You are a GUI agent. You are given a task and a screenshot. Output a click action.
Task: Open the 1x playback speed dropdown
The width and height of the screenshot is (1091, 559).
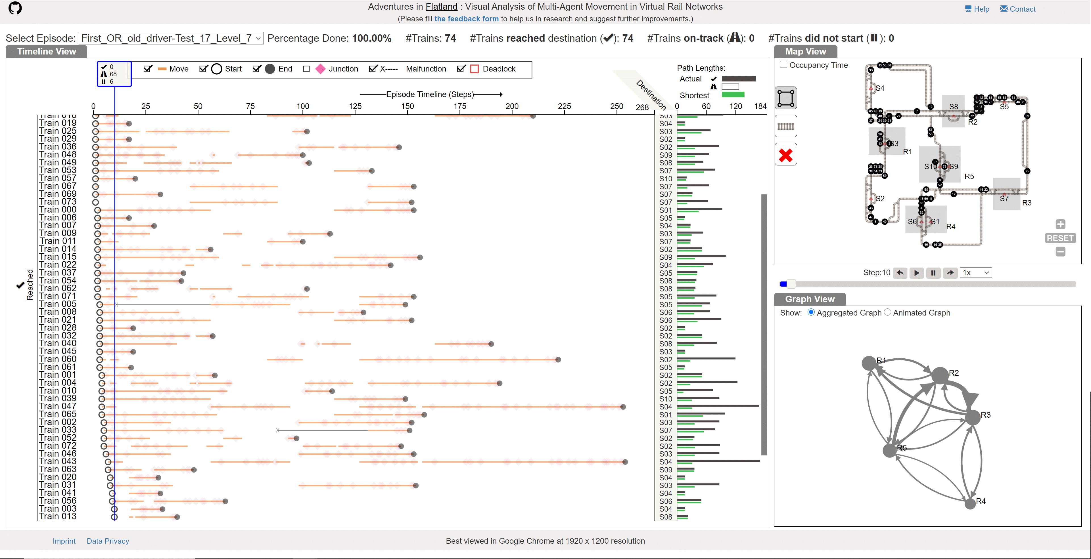[x=975, y=273]
